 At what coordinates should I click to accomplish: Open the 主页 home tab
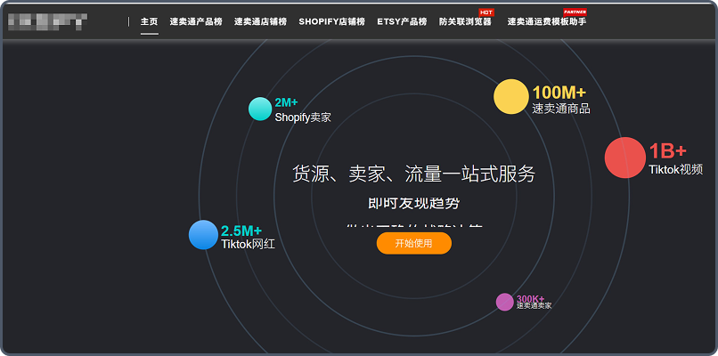150,21
